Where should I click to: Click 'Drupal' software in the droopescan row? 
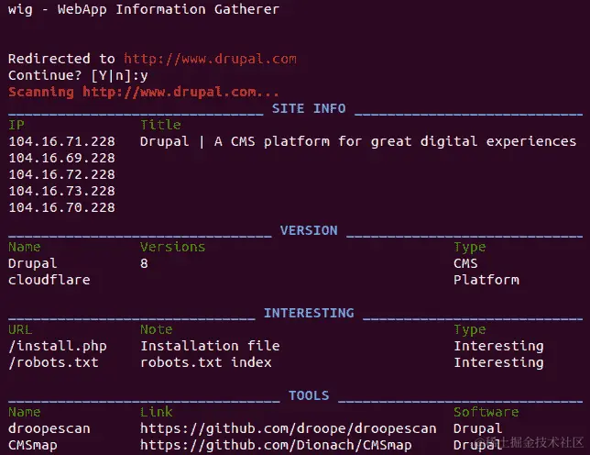(x=478, y=428)
